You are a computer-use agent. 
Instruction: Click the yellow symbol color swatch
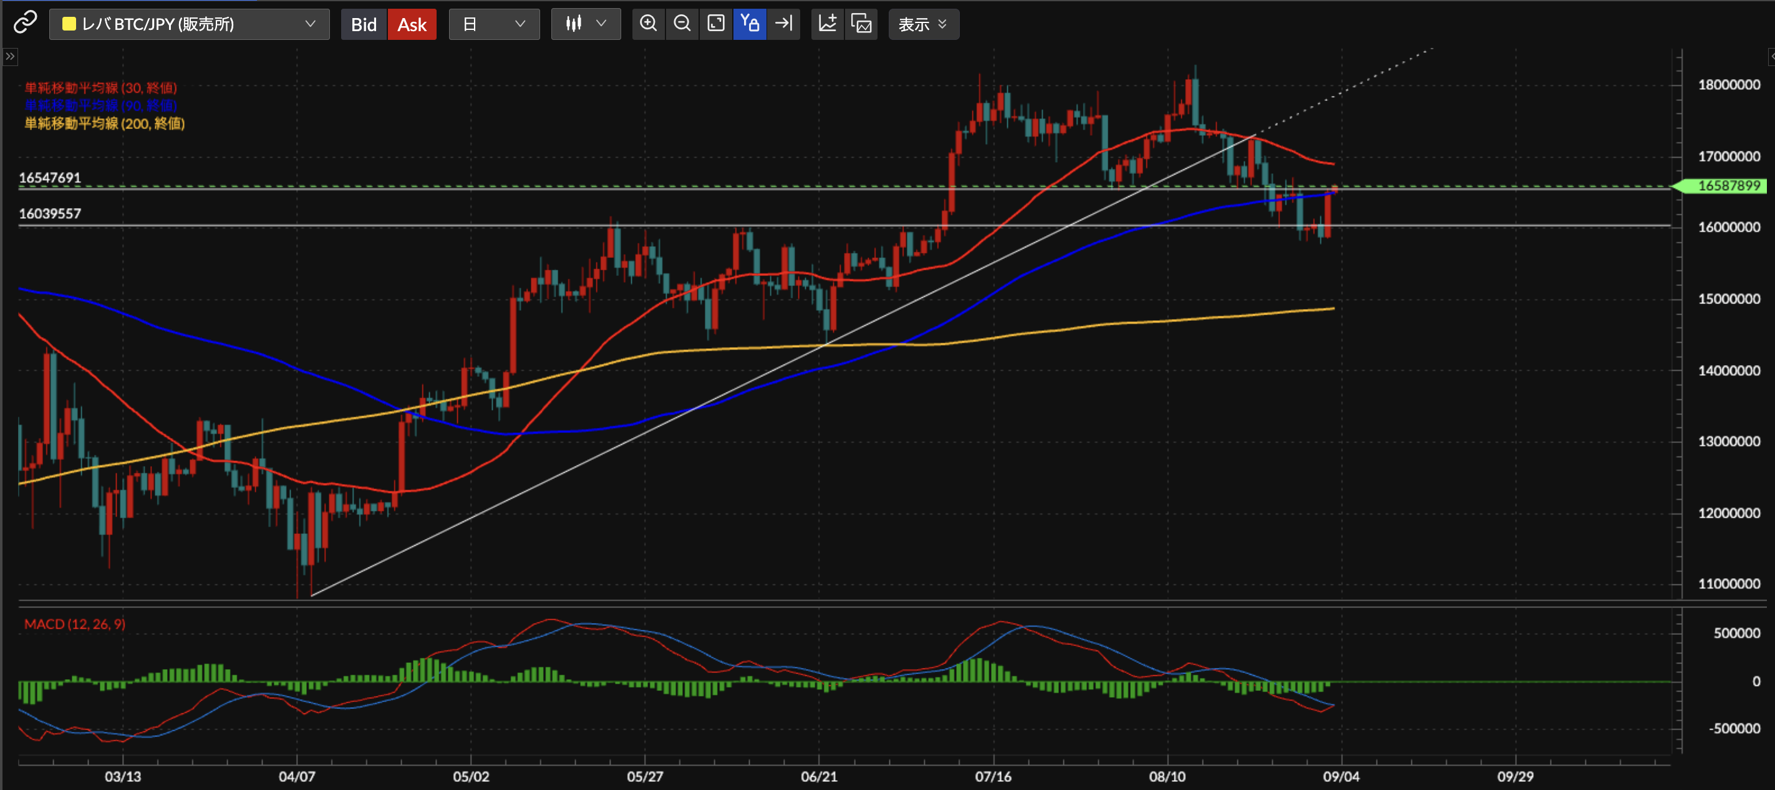tap(69, 24)
